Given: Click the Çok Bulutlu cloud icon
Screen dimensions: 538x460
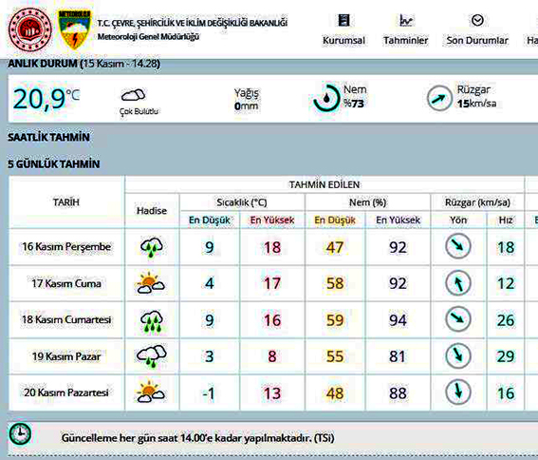Looking at the screenshot, I should coord(134,94).
